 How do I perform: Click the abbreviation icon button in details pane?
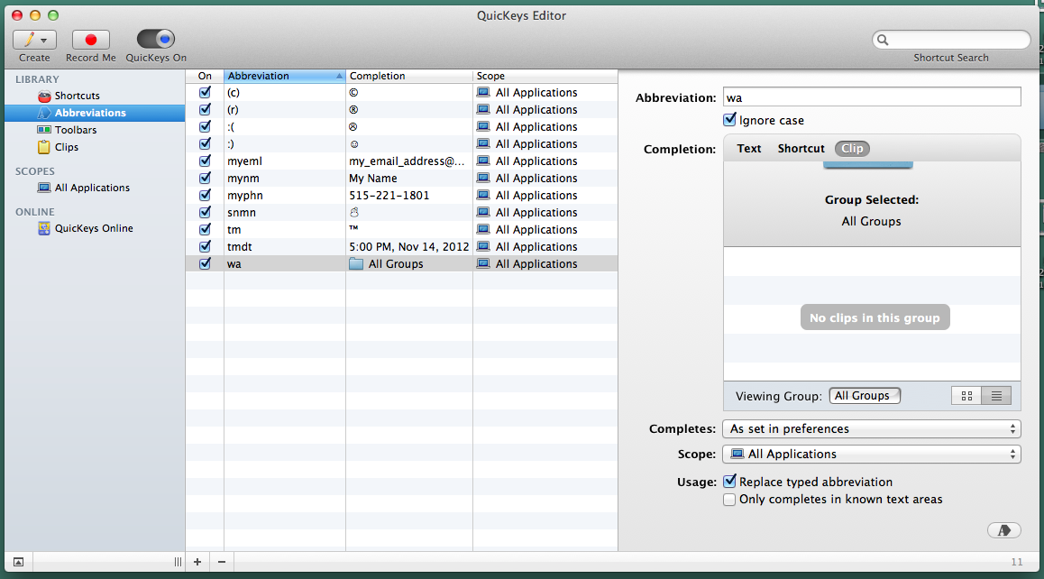(x=1004, y=530)
